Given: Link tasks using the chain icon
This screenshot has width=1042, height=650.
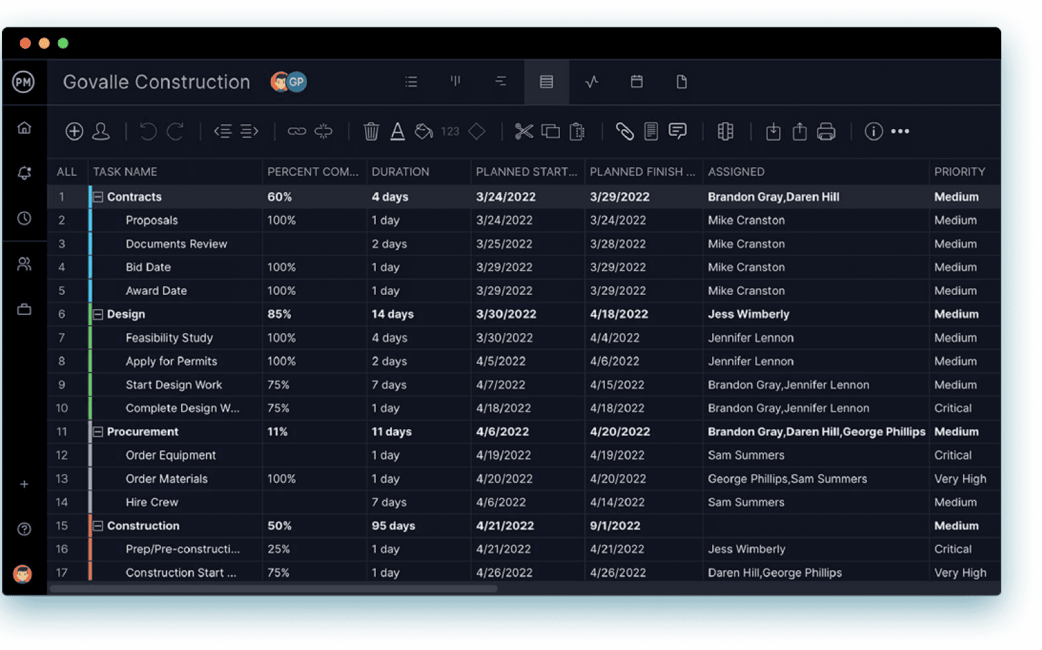Looking at the screenshot, I should point(297,131).
